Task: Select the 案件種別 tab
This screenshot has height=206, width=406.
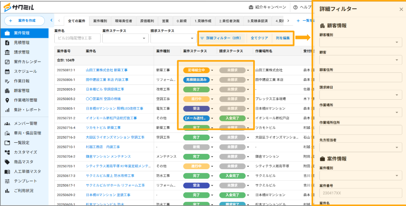Action: coord(100,21)
